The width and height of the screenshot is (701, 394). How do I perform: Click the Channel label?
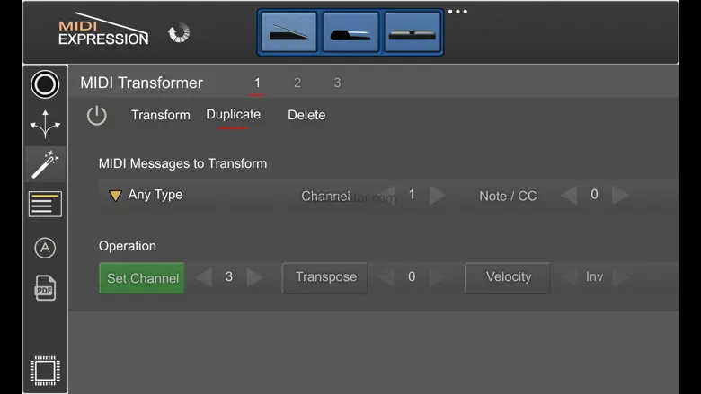[x=325, y=196]
